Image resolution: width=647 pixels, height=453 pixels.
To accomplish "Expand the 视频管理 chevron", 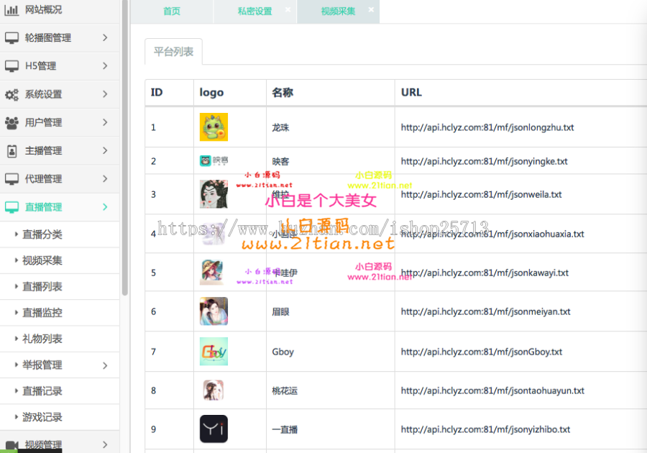I will tap(105, 445).
